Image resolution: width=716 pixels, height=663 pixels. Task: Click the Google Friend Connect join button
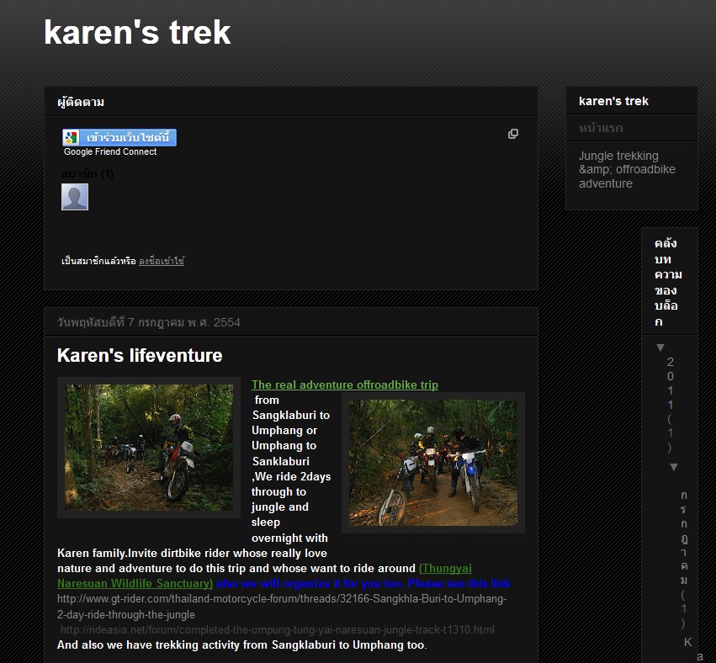click(x=119, y=137)
